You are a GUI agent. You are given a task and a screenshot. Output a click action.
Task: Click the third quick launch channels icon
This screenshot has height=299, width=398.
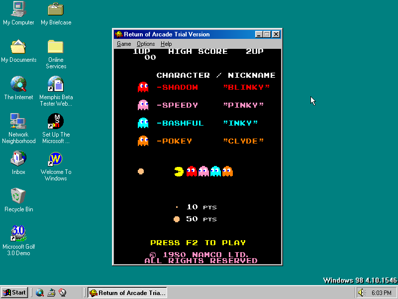click(63, 293)
